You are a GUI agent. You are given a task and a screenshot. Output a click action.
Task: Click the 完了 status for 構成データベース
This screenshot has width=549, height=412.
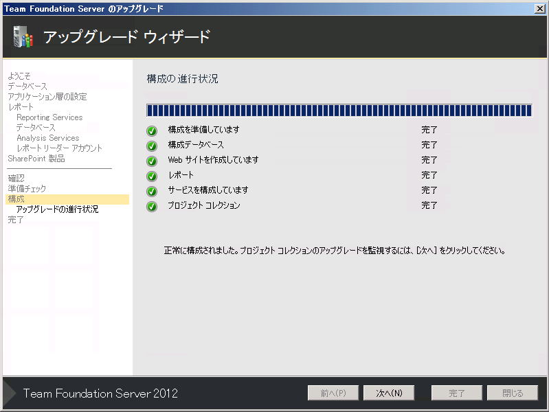tap(429, 145)
